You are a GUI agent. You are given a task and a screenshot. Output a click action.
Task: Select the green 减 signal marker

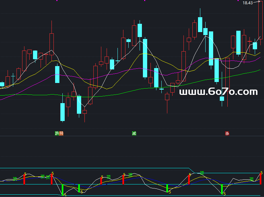(x=134, y=134)
